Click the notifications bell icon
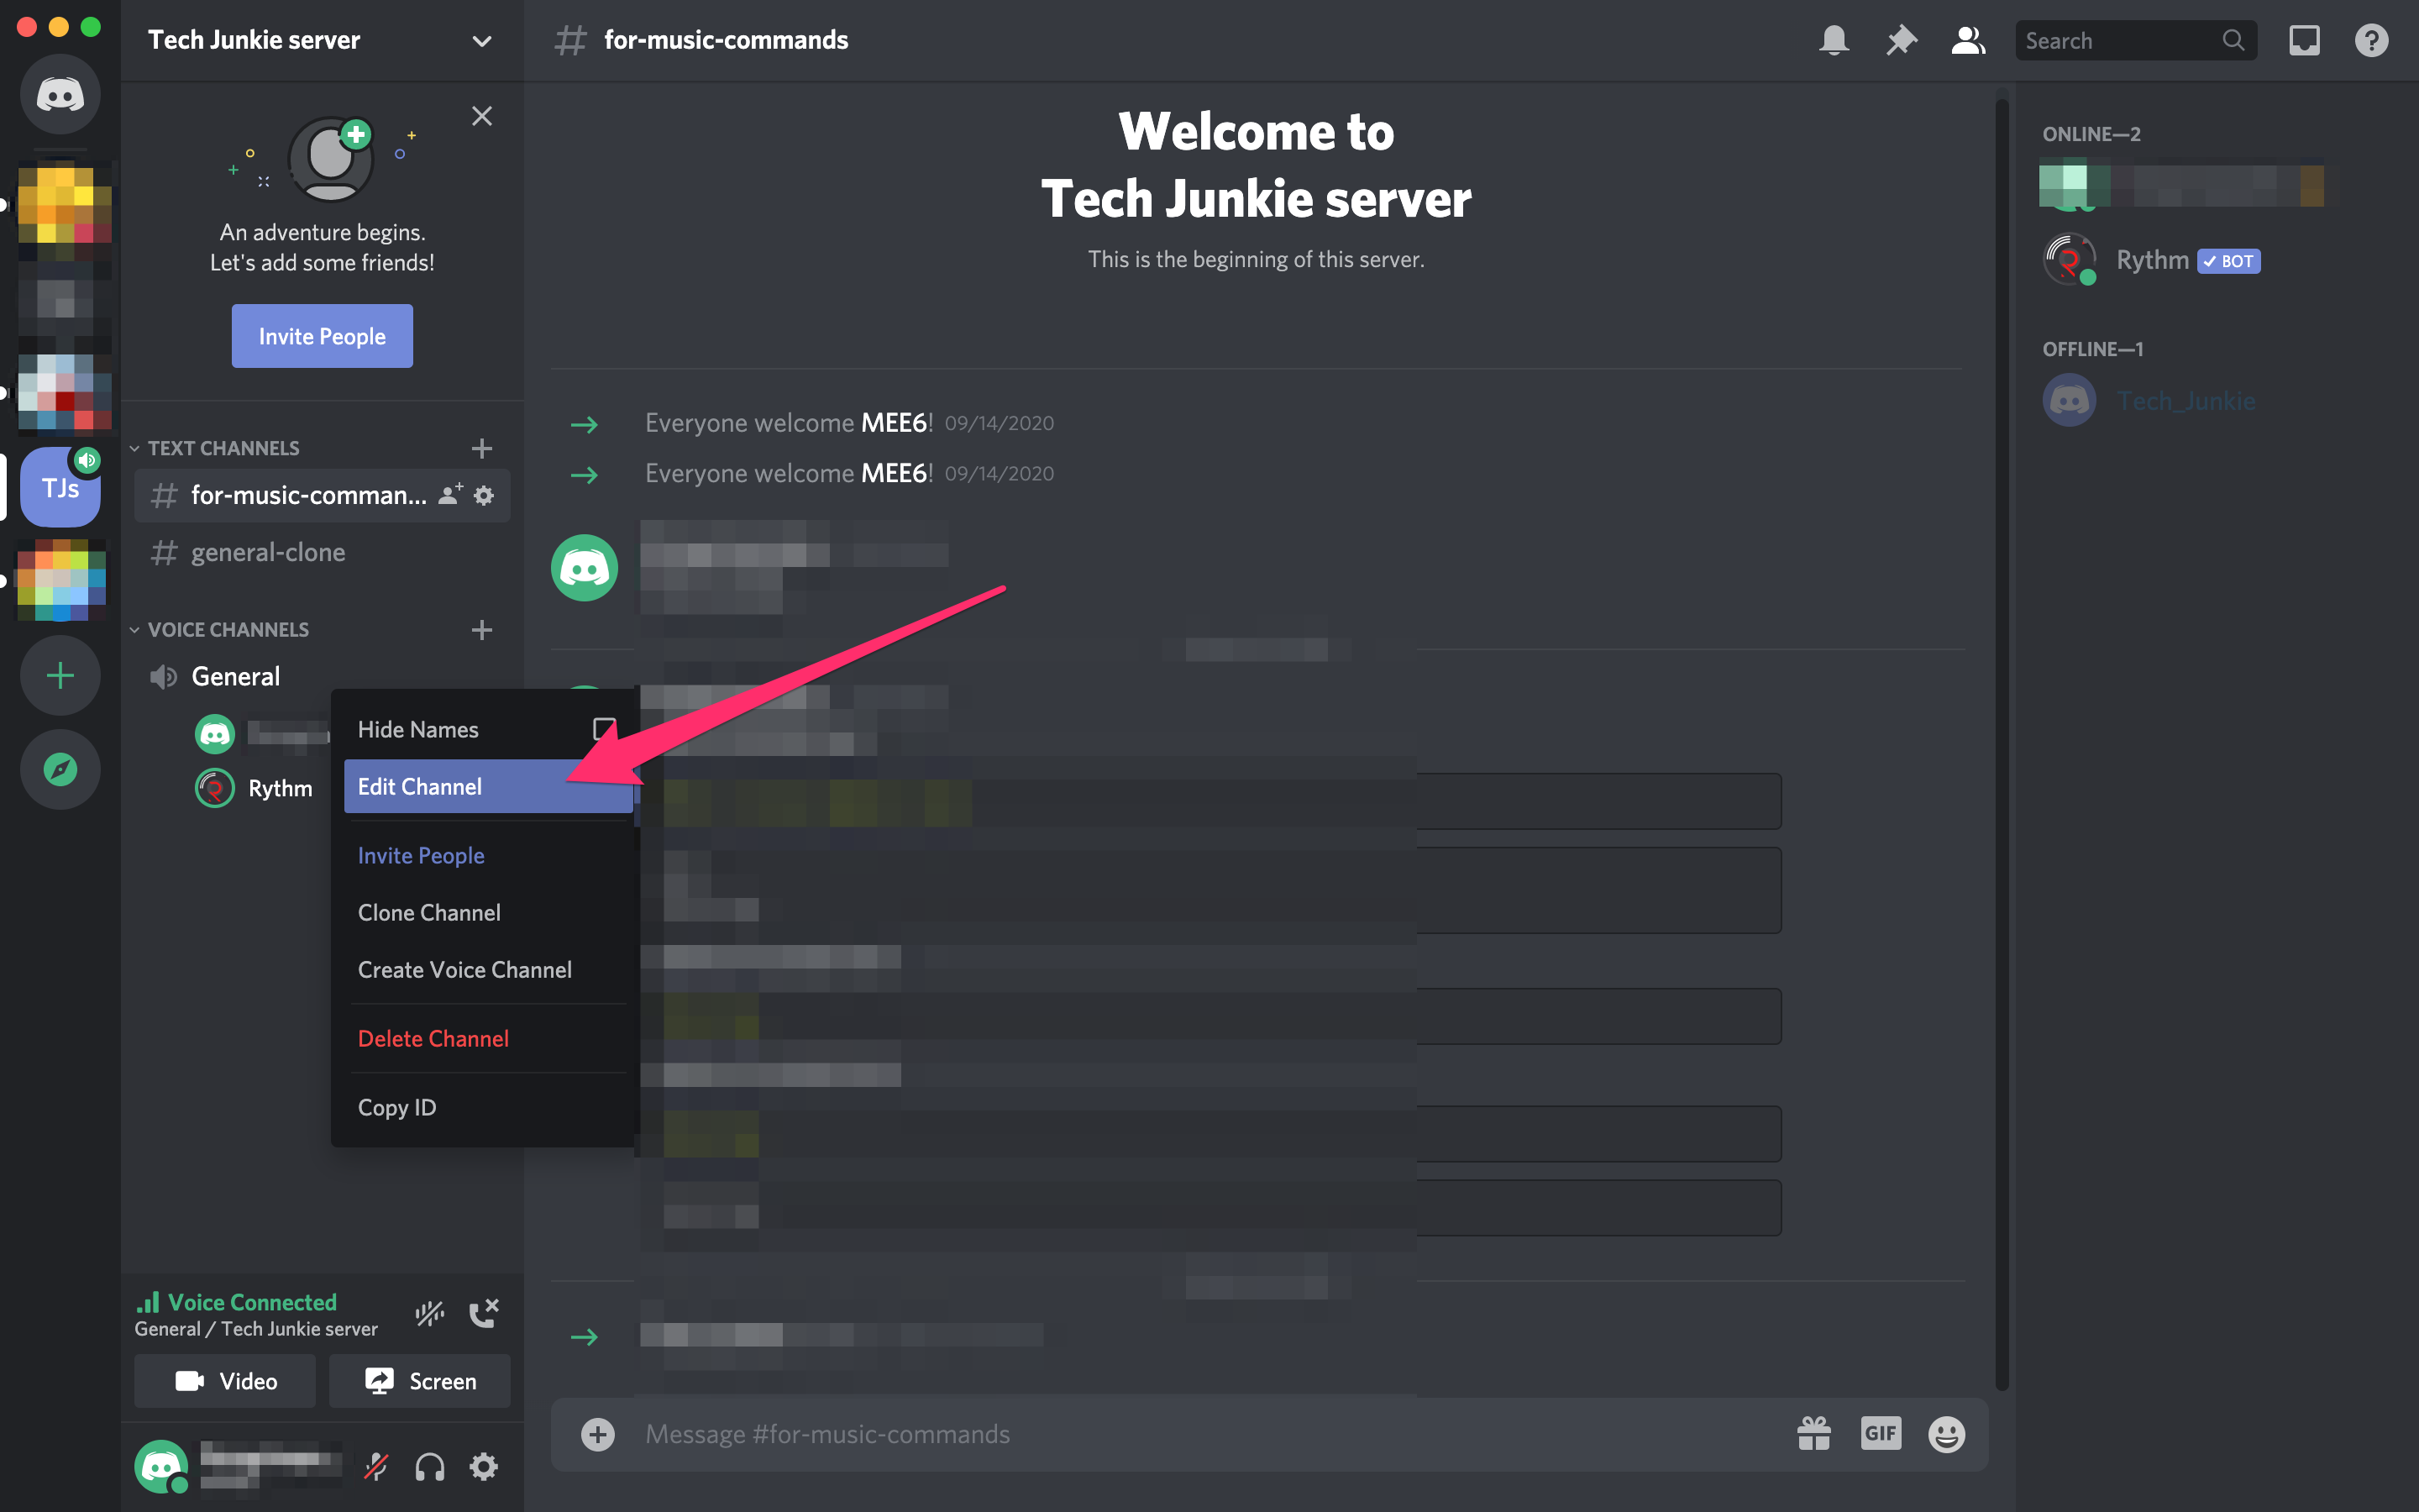Image resolution: width=2419 pixels, height=1512 pixels. tap(1834, 39)
